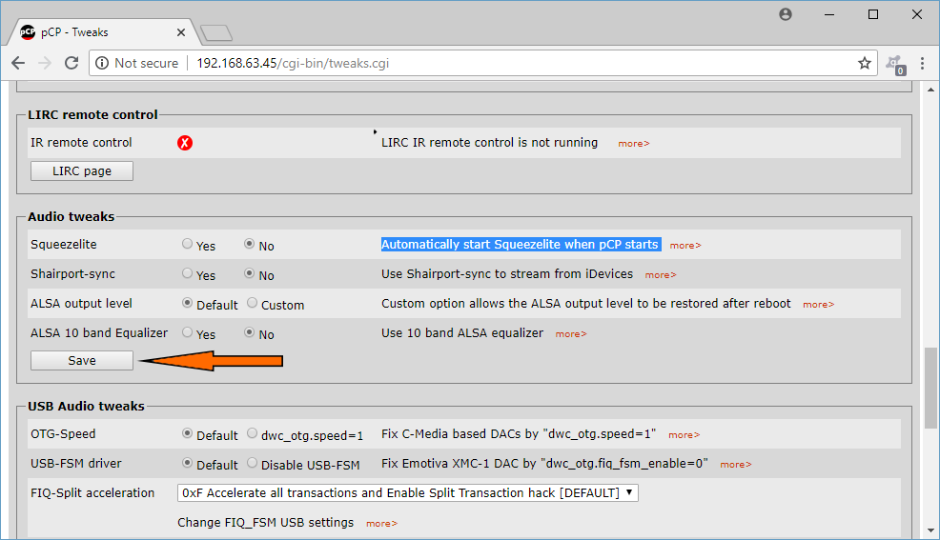Open the user profile icon in title bar
Screen dimensions: 940x540
[786, 14]
